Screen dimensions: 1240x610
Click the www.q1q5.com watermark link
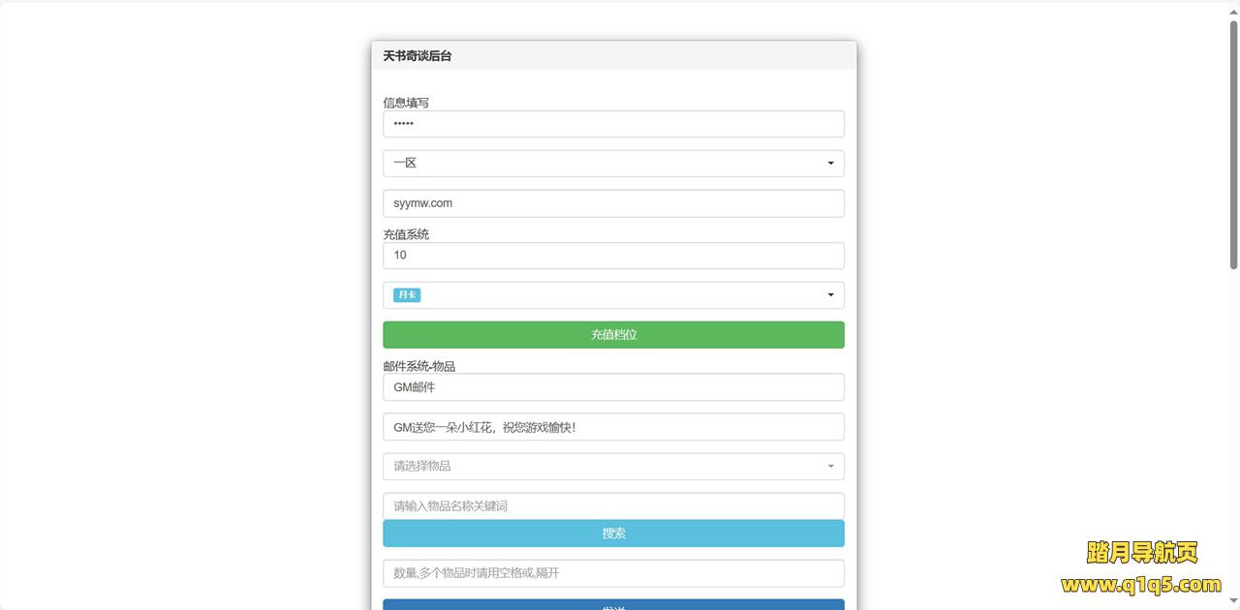[1141, 585]
